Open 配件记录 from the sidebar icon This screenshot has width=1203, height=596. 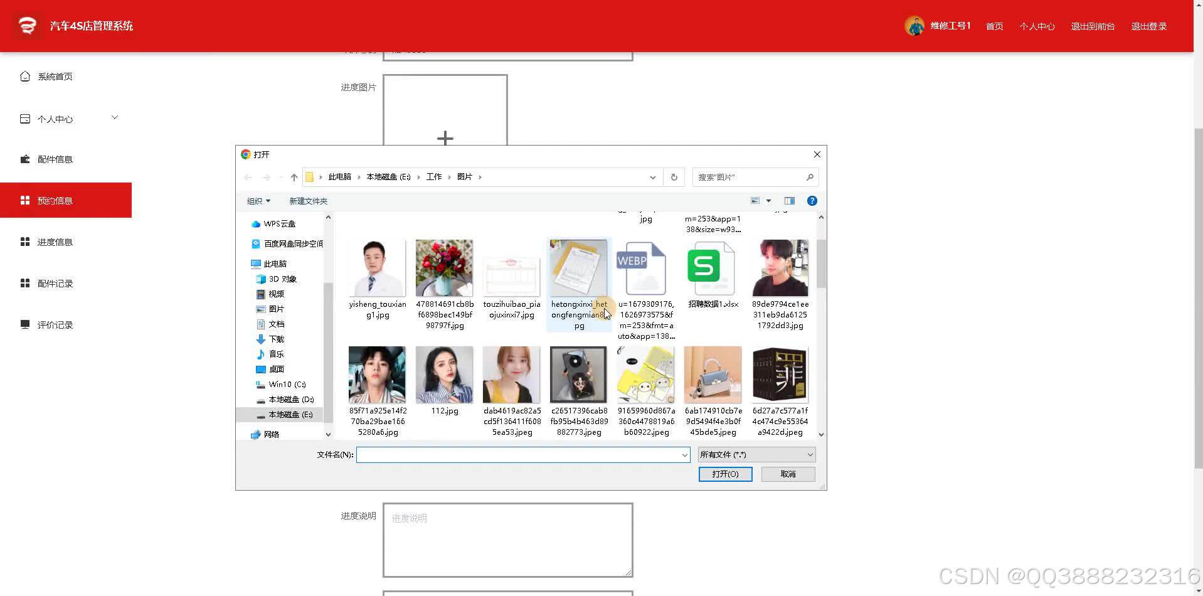(25, 283)
